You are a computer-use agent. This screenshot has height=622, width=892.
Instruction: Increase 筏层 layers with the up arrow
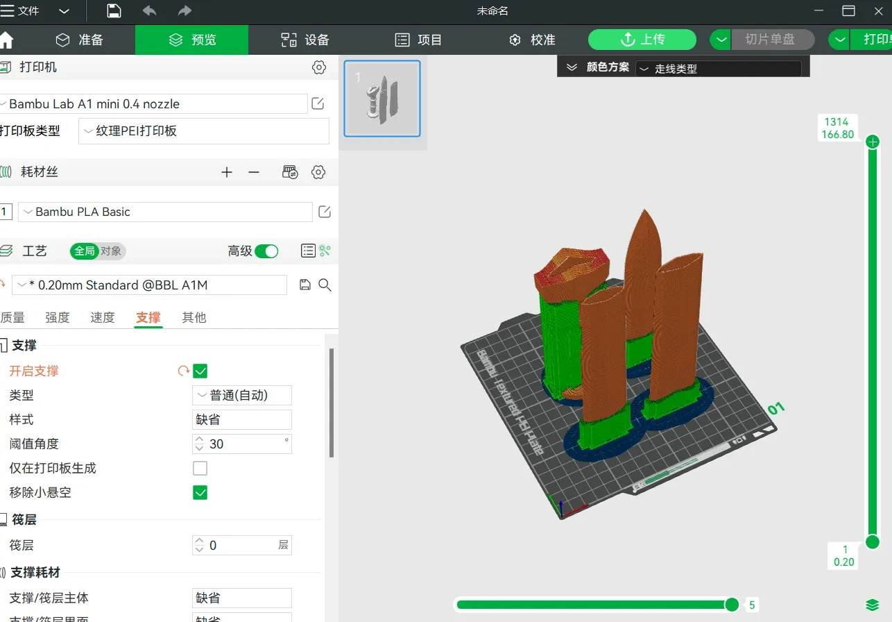pos(200,540)
